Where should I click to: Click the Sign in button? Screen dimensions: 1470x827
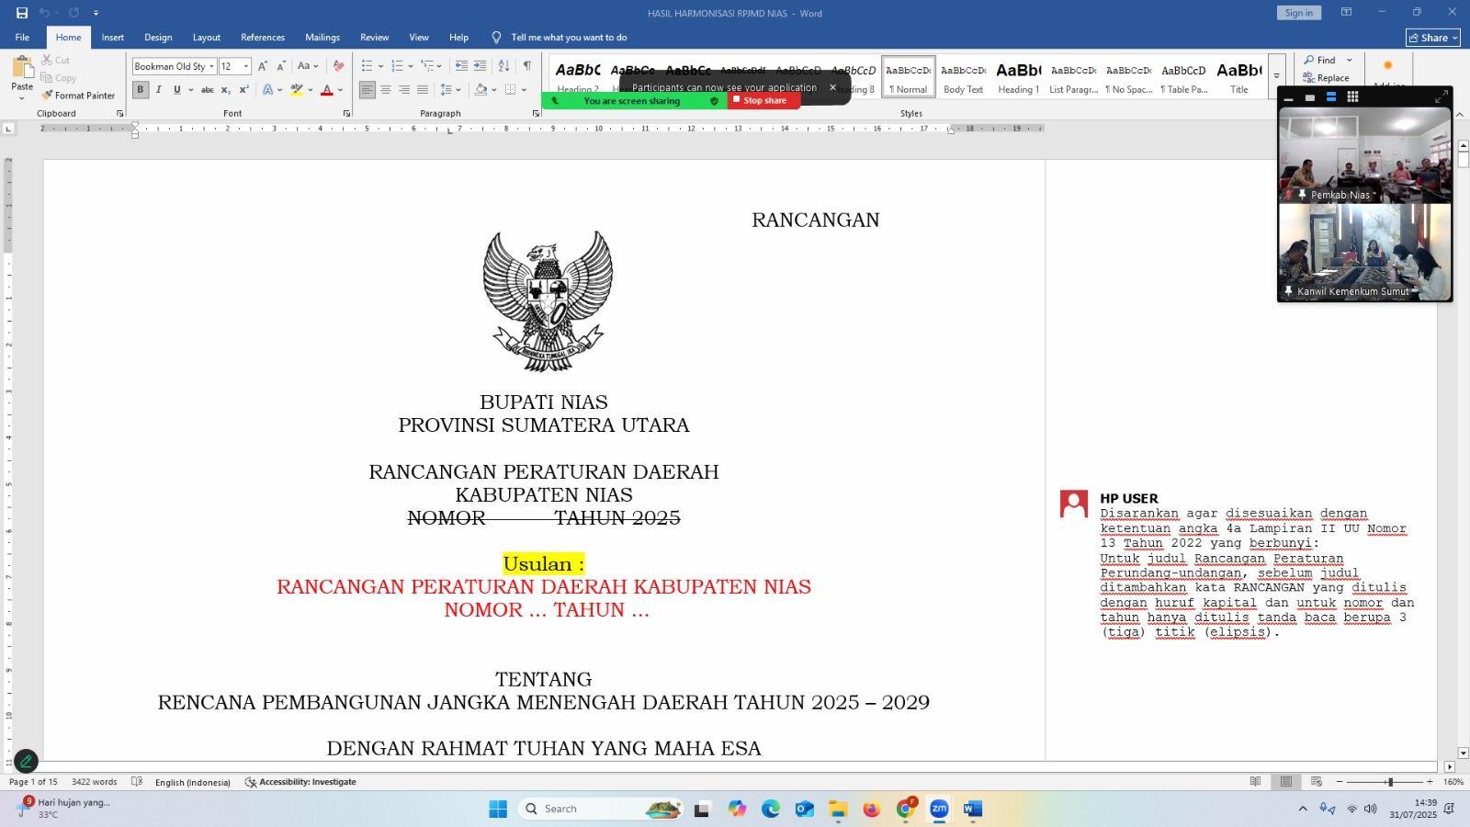pyautogui.click(x=1298, y=13)
